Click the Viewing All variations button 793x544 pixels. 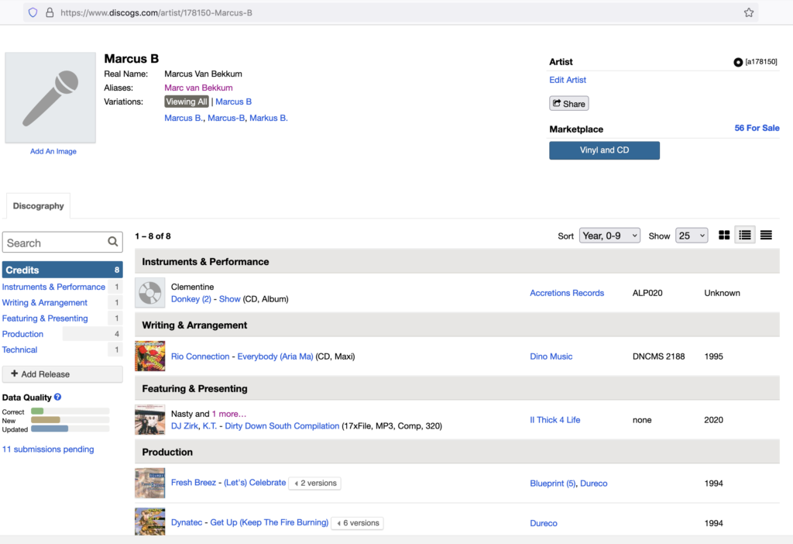click(186, 102)
